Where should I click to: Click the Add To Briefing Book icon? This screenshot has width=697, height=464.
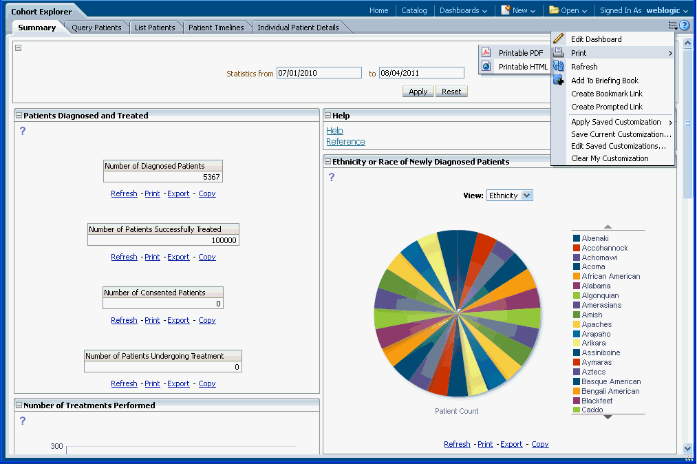coord(558,80)
